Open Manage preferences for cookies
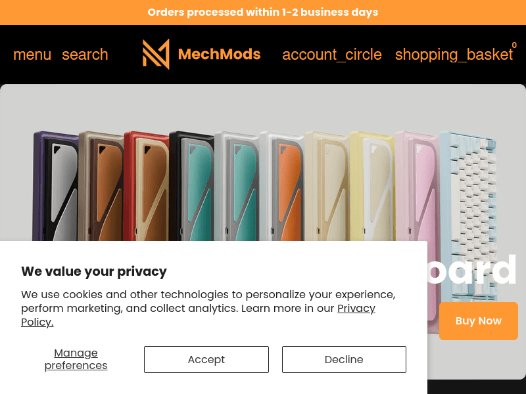 pyautogui.click(x=76, y=359)
